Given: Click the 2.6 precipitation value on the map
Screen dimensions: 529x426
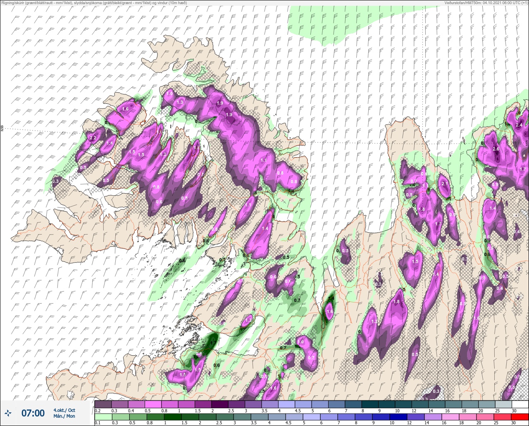Looking at the screenshot, I should (x=496, y=149).
